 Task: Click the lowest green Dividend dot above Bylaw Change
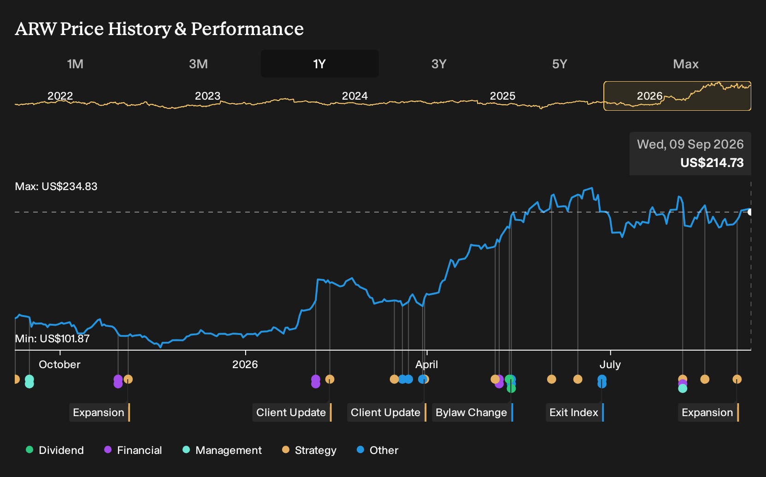pyautogui.click(x=511, y=388)
